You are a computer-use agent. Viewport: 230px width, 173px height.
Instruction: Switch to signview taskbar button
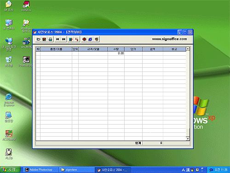pos(76,170)
